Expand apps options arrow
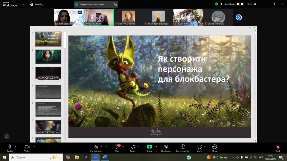 point(205,147)
